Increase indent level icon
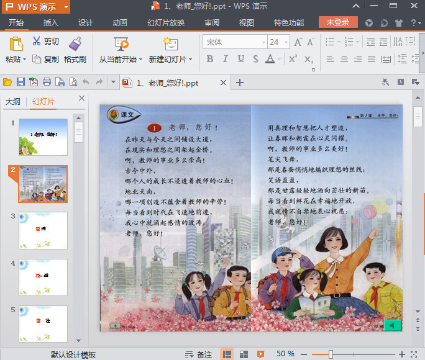Image resolution: width=425 pixels, height=360 pixels. coord(383,42)
